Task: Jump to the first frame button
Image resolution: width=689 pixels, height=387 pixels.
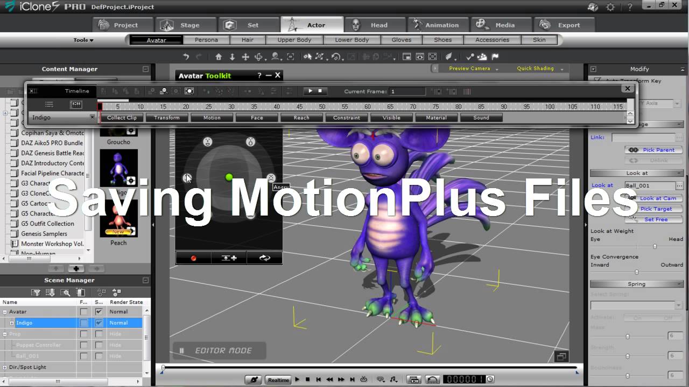Action: coord(319,379)
